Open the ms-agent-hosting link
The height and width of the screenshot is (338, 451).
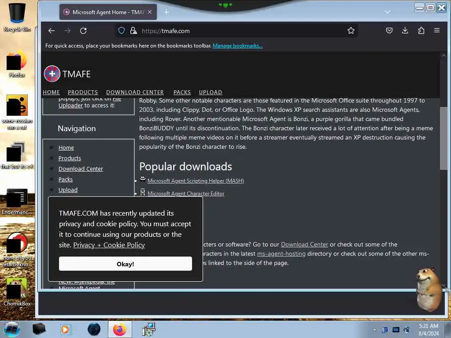pos(281,254)
